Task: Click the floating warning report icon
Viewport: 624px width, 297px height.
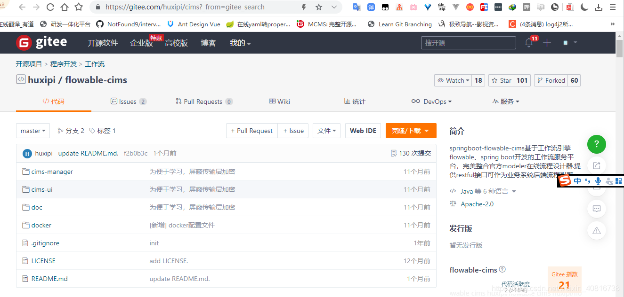Action: click(597, 230)
